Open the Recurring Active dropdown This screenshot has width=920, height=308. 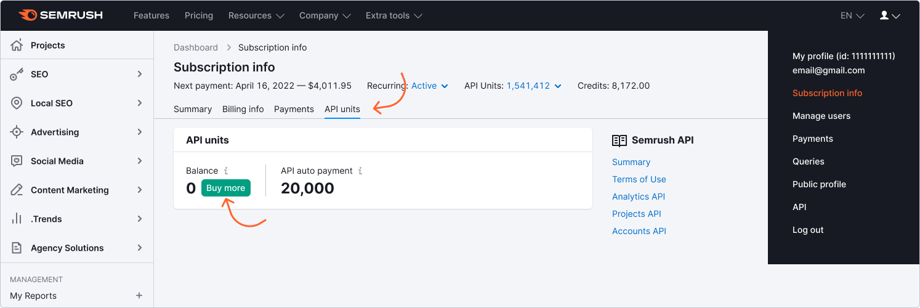point(430,86)
